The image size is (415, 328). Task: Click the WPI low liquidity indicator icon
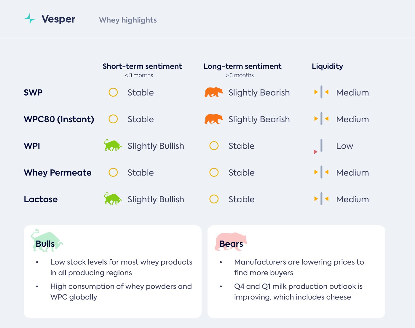(320, 146)
